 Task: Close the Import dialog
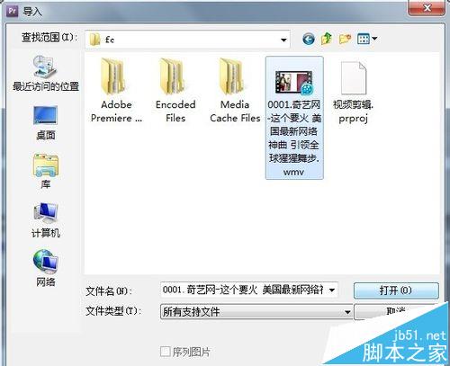pyautogui.click(x=427, y=8)
